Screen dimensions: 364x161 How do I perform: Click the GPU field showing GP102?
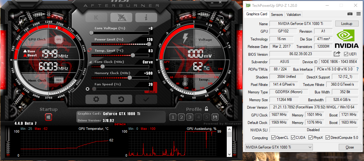tap(283, 31)
